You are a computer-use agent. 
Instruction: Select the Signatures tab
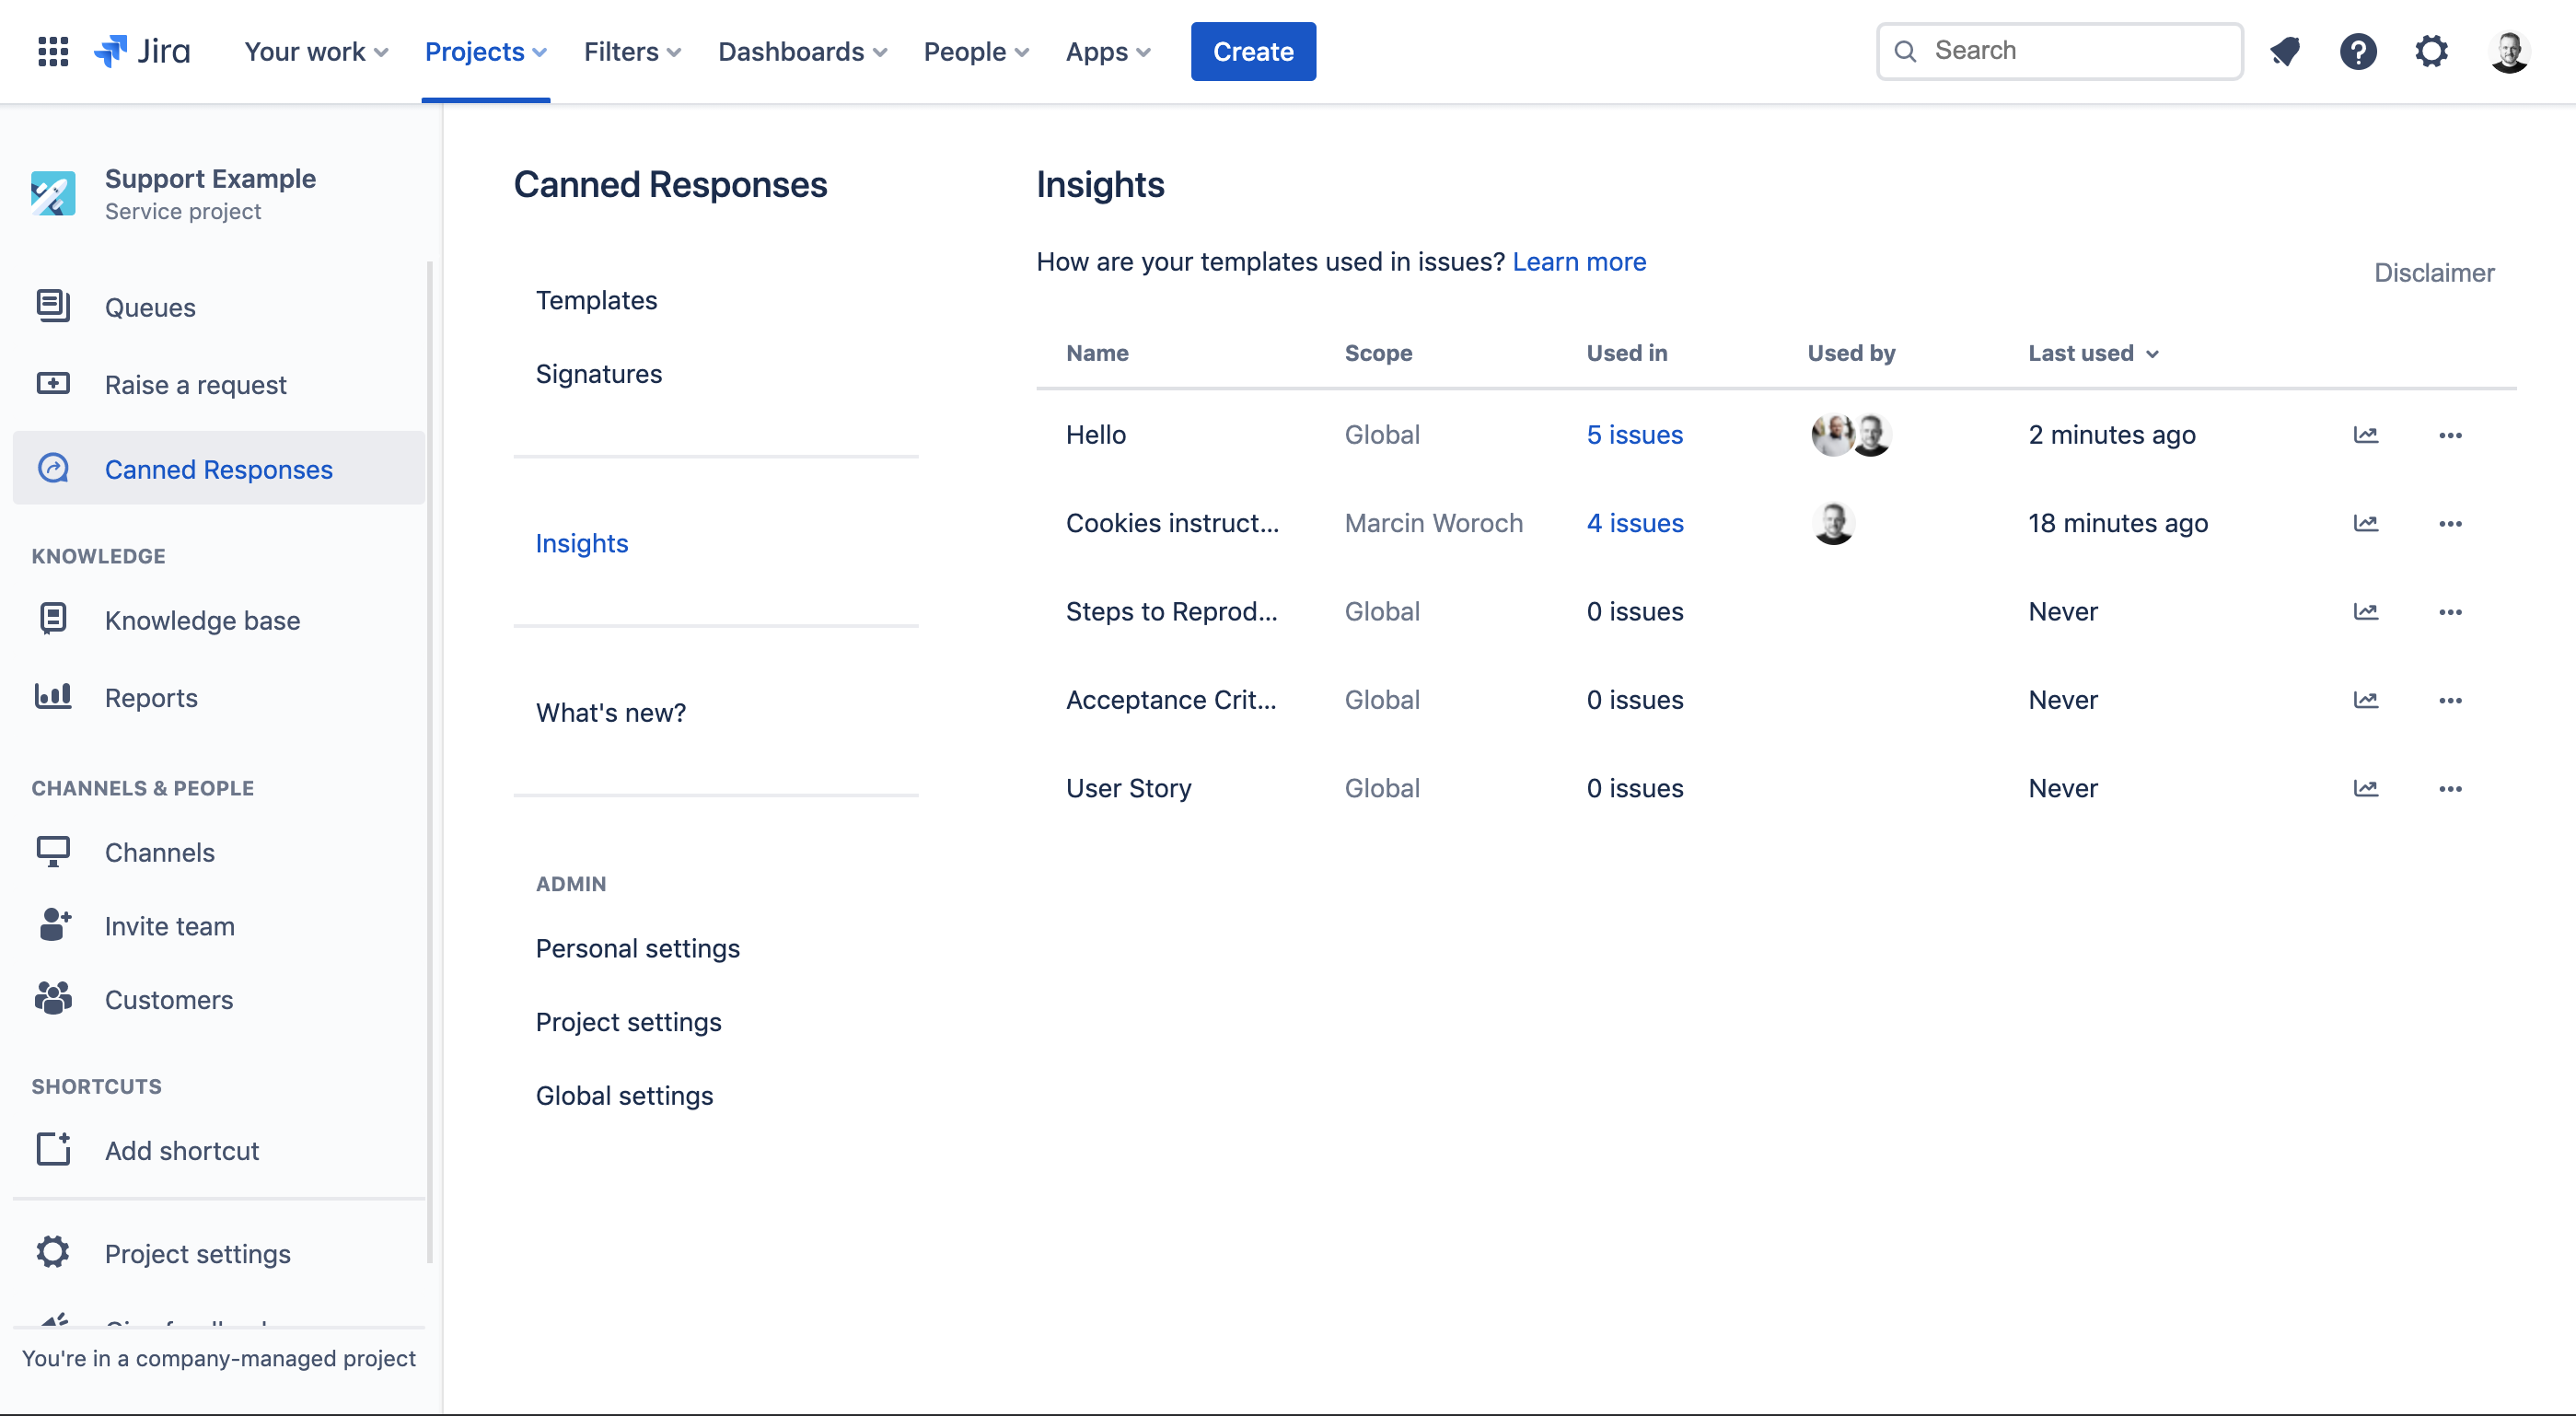pyautogui.click(x=598, y=371)
